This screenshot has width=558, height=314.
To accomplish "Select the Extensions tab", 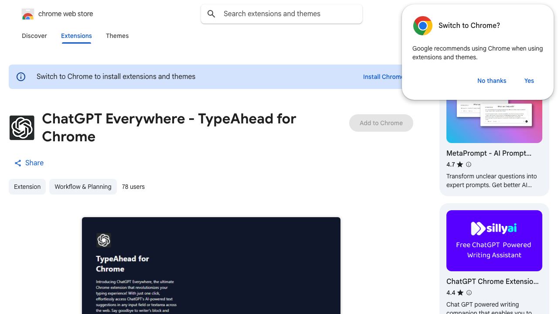I will click(76, 36).
